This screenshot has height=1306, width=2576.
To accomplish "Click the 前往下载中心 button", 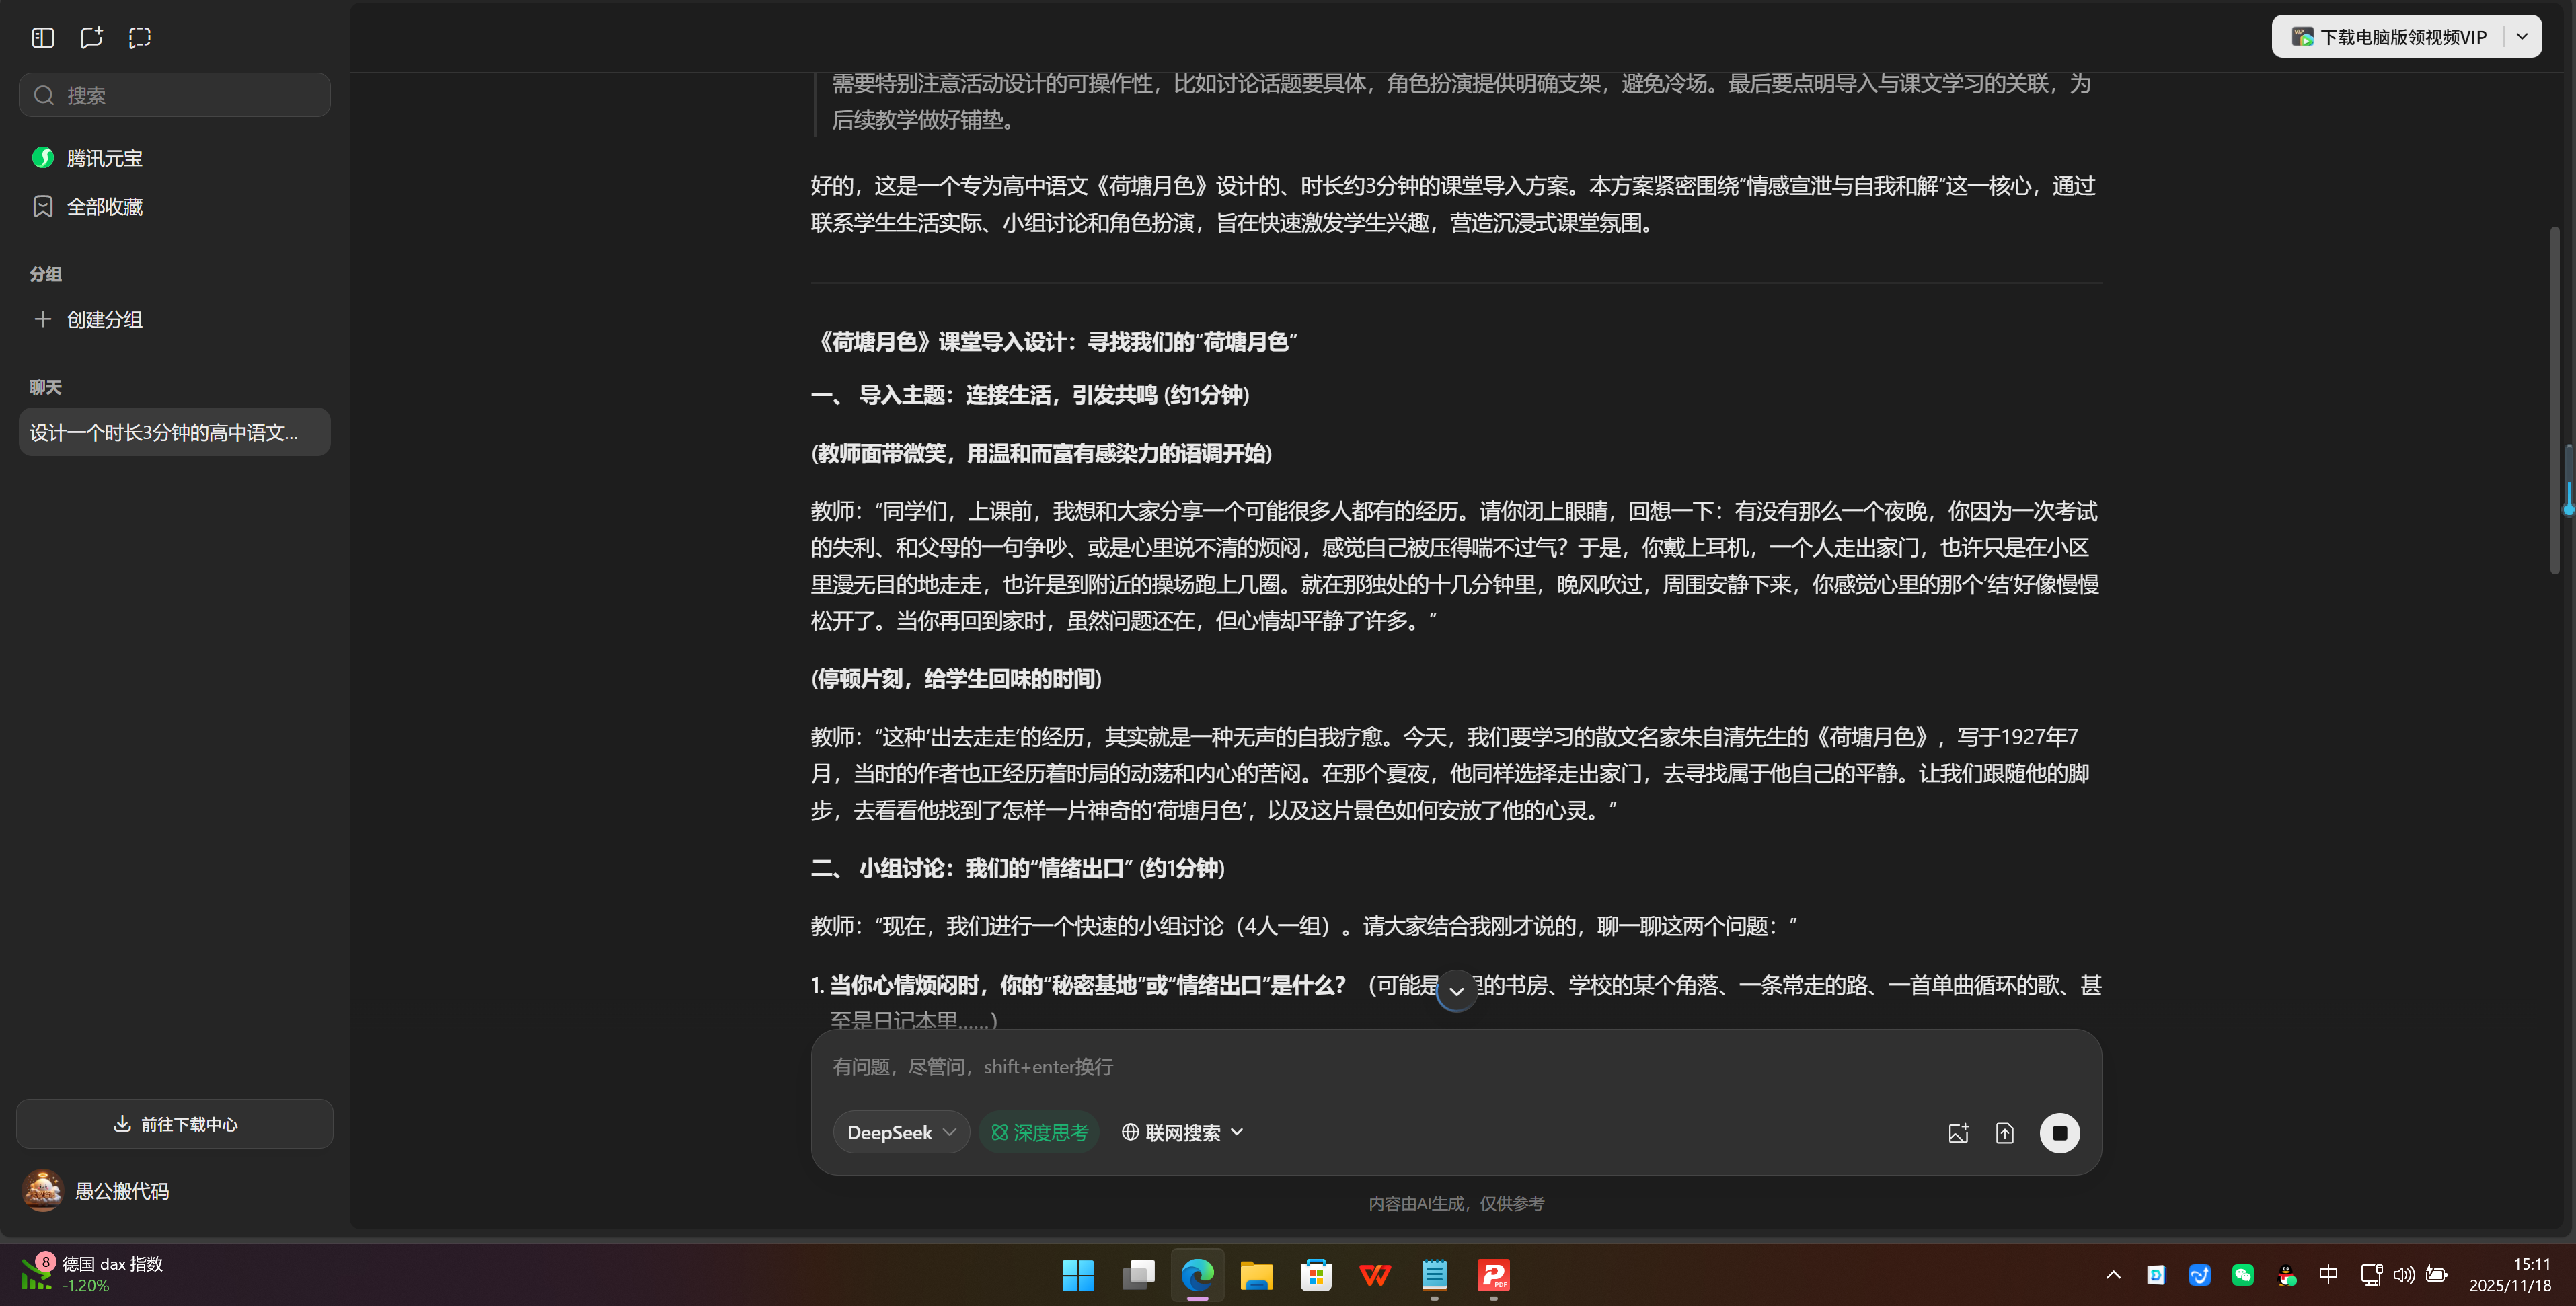I will pyautogui.click(x=174, y=1123).
